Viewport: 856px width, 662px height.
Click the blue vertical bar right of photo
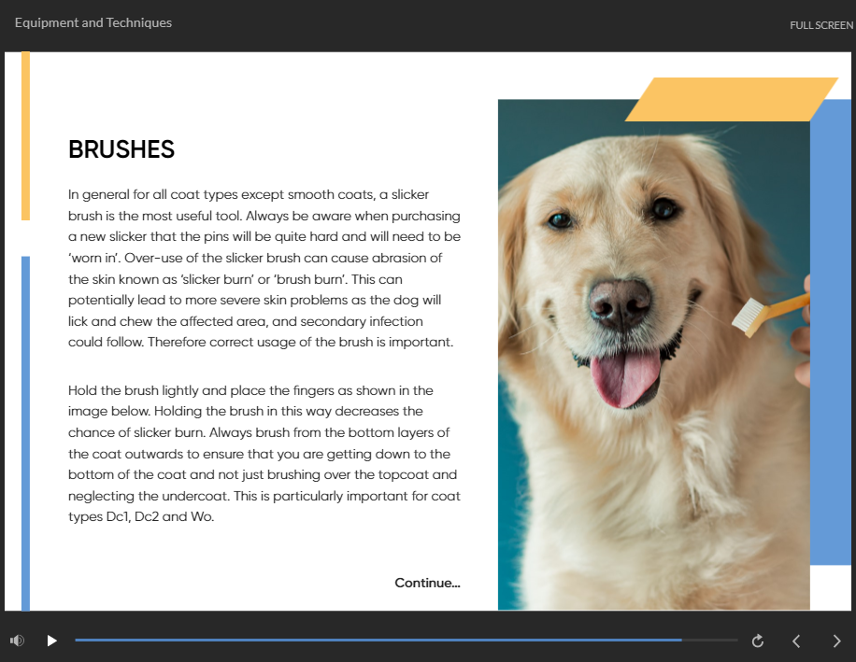(x=830, y=336)
